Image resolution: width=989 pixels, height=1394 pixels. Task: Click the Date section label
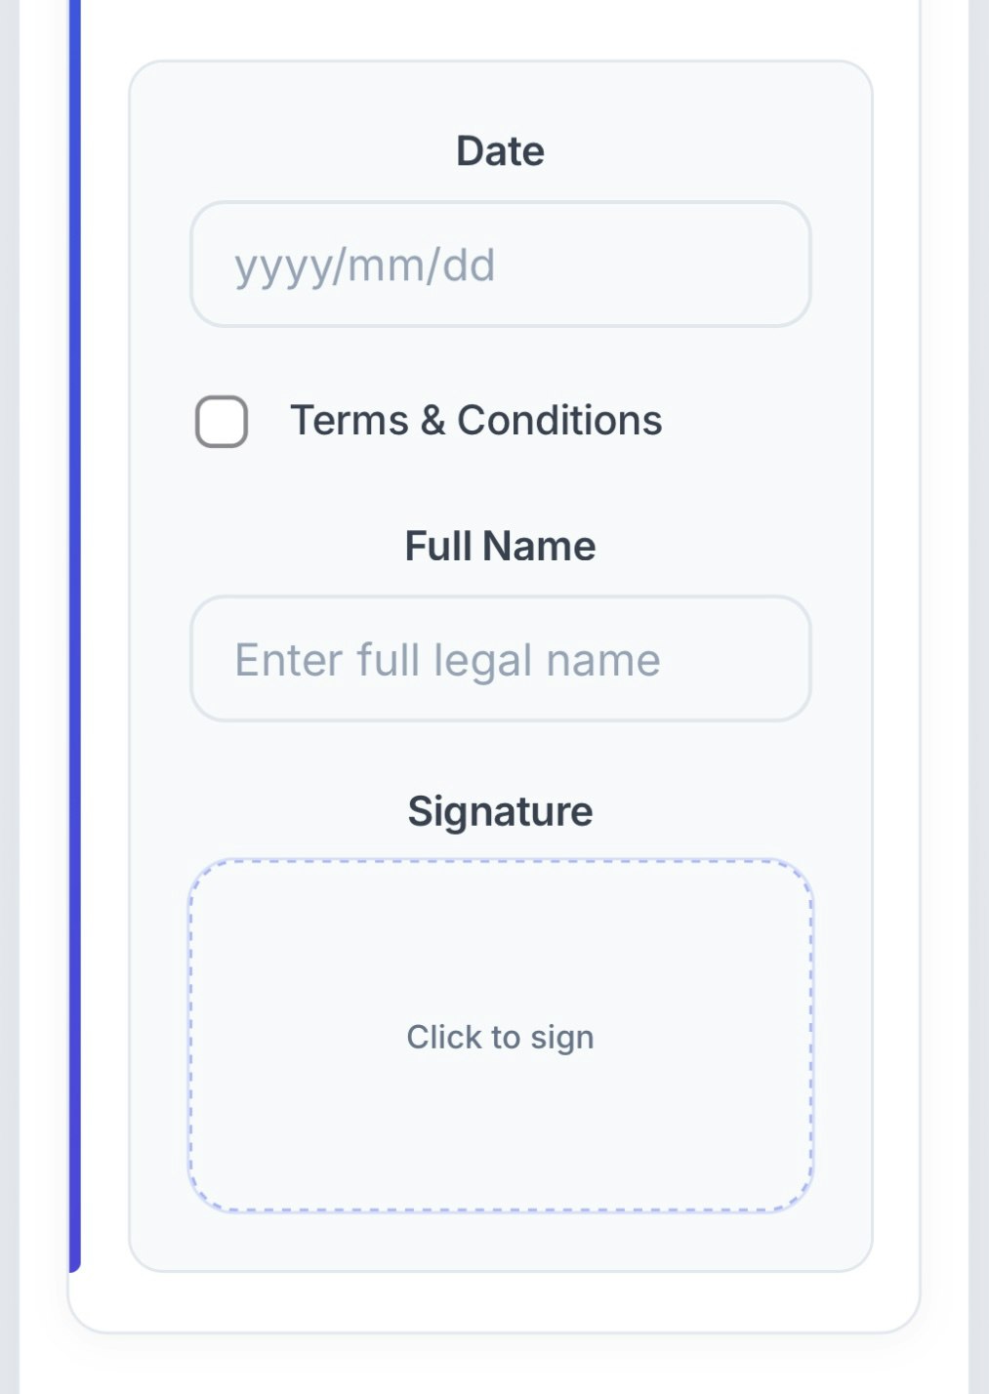(500, 149)
